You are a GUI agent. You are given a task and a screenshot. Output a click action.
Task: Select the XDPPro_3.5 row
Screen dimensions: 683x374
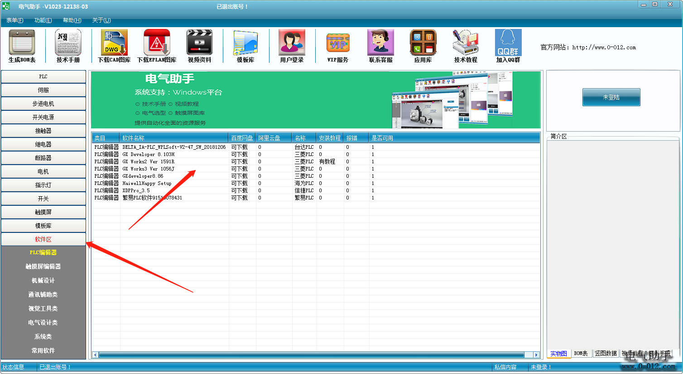[316, 190]
